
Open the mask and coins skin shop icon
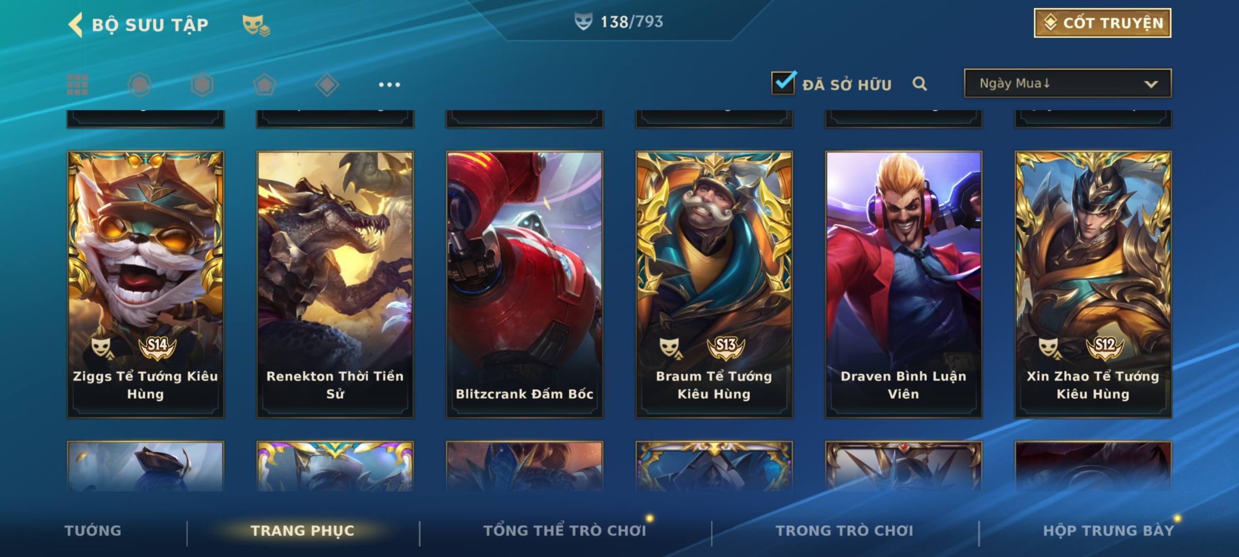point(256,25)
